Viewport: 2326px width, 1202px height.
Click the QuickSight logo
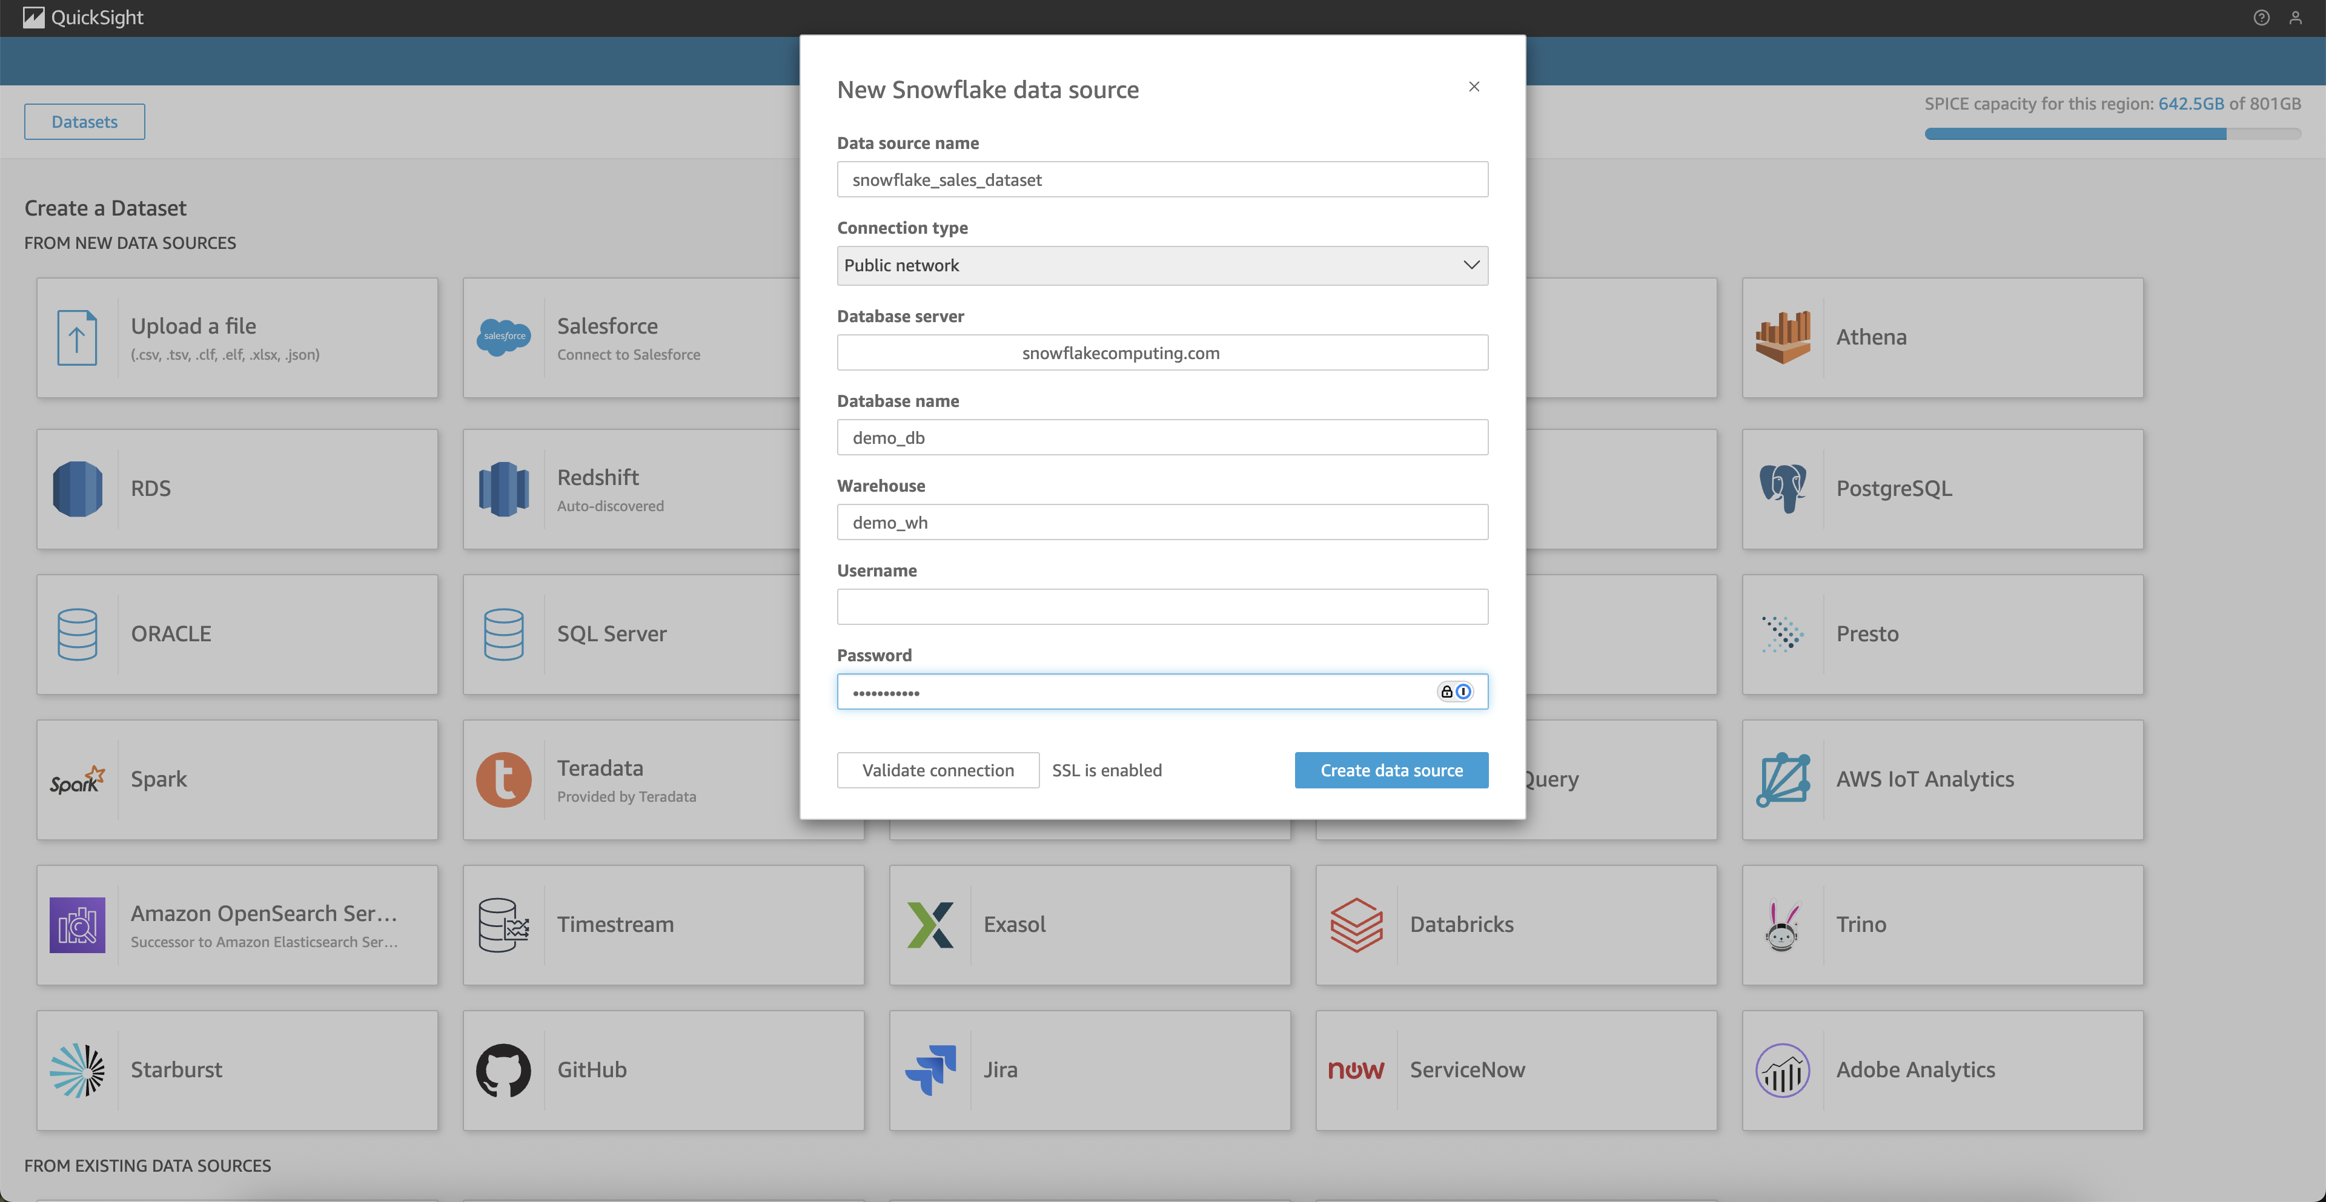(x=83, y=17)
